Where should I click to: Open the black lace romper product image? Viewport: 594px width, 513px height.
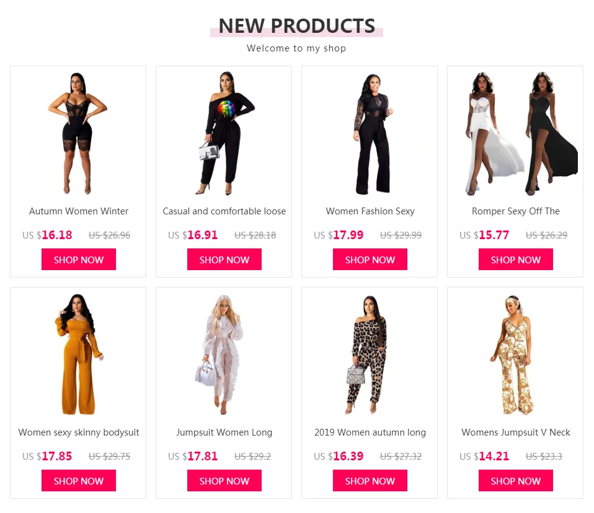click(78, 133)
